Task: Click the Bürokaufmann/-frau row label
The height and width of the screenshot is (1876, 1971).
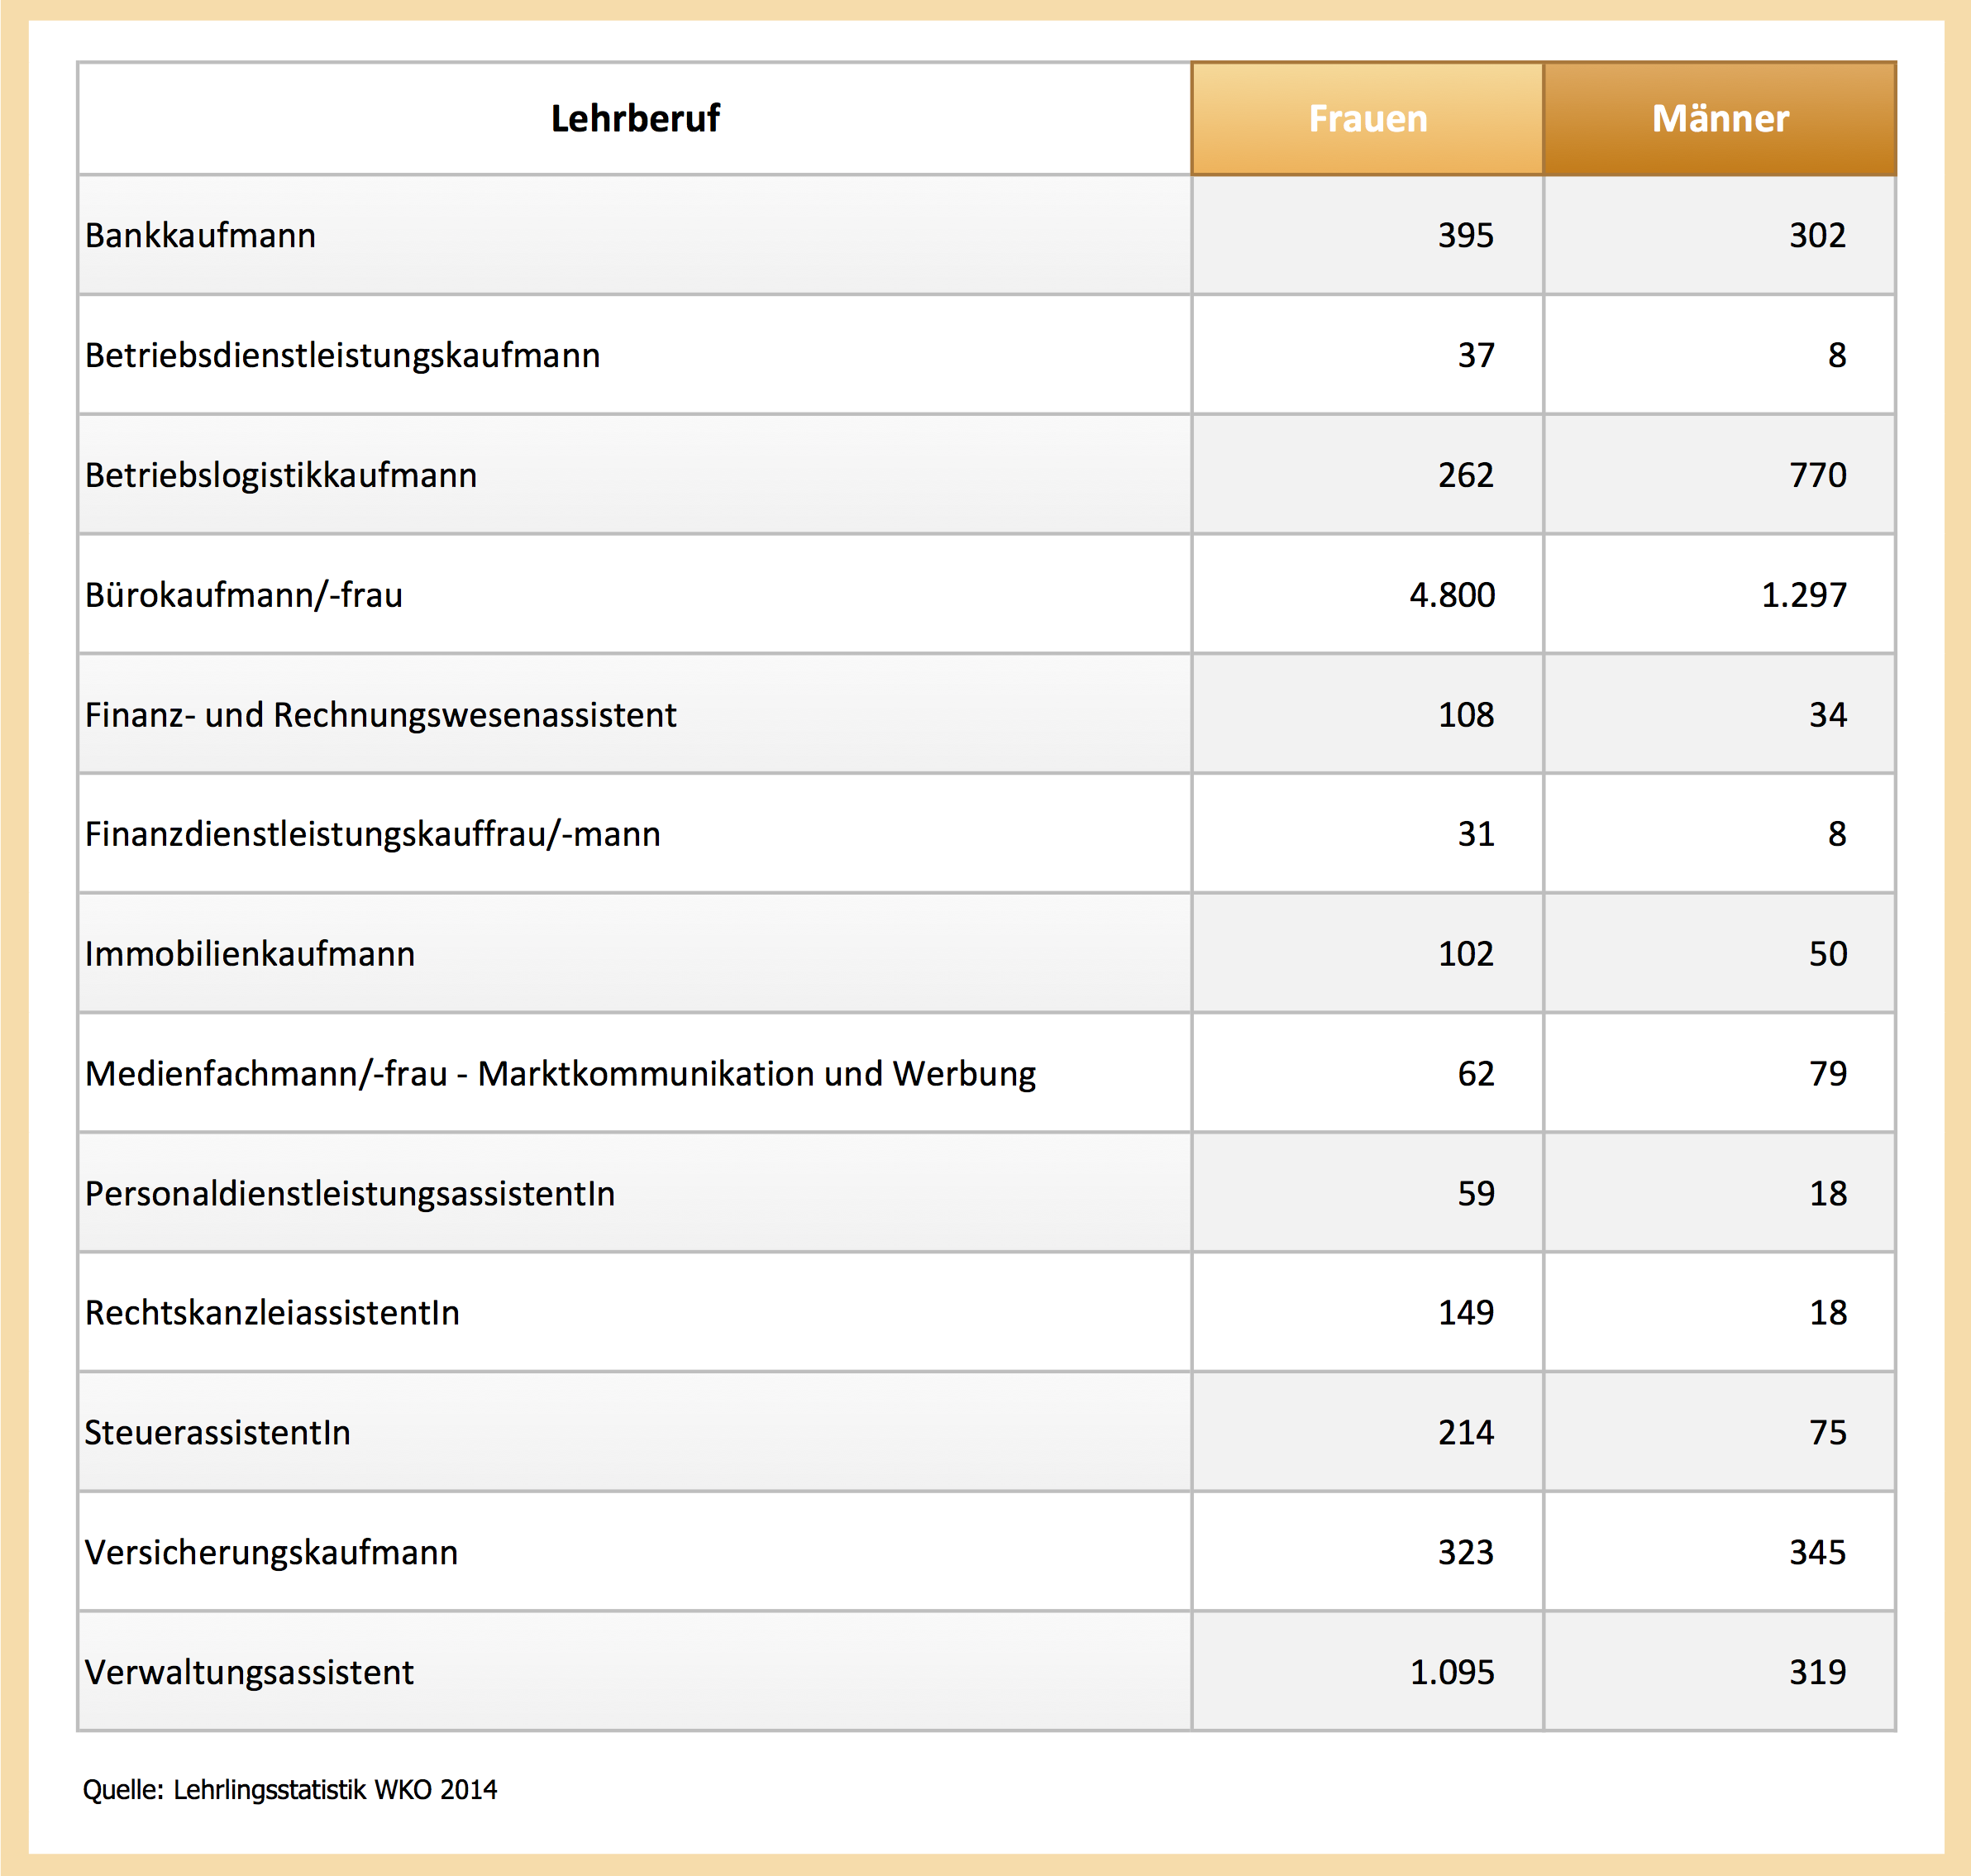Action: 243,595
